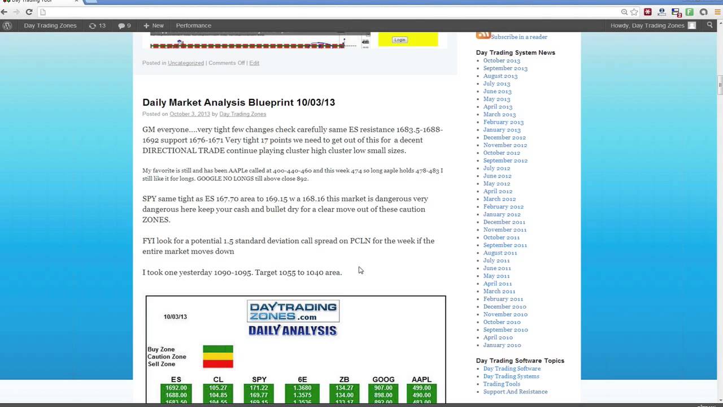Open Howdy, Day Trading Zones account menu
This screenshot has height=407, width=723.
[x=654, y=25]
